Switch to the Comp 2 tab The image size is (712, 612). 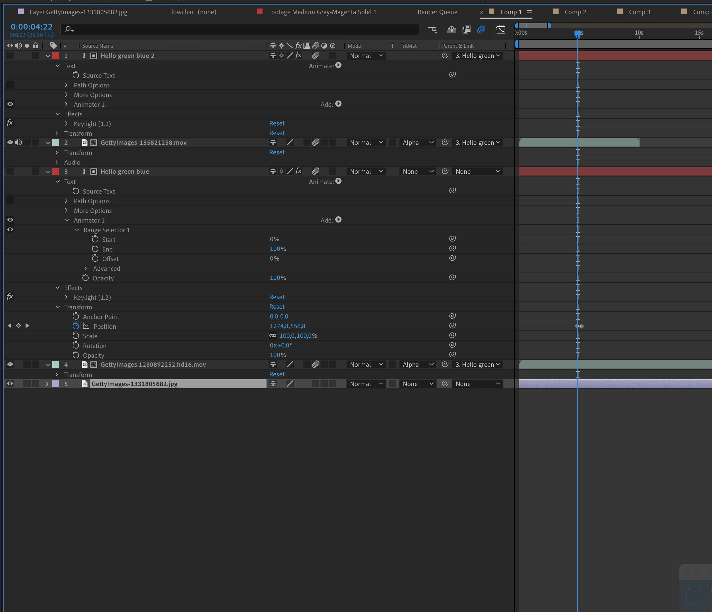pyautogui.click(x=575, y=12)
